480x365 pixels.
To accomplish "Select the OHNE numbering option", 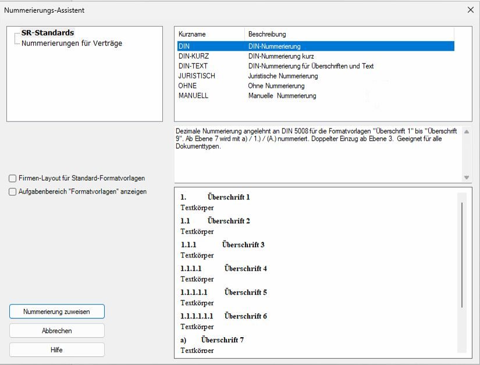I will (187, 86).
